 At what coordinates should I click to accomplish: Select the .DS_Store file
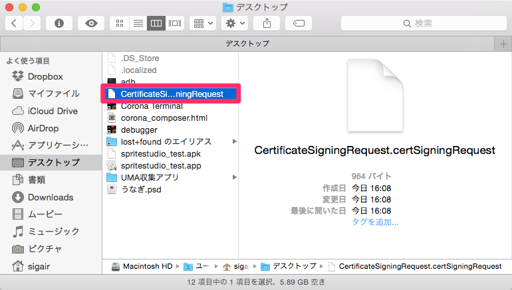tap(140, 58)
